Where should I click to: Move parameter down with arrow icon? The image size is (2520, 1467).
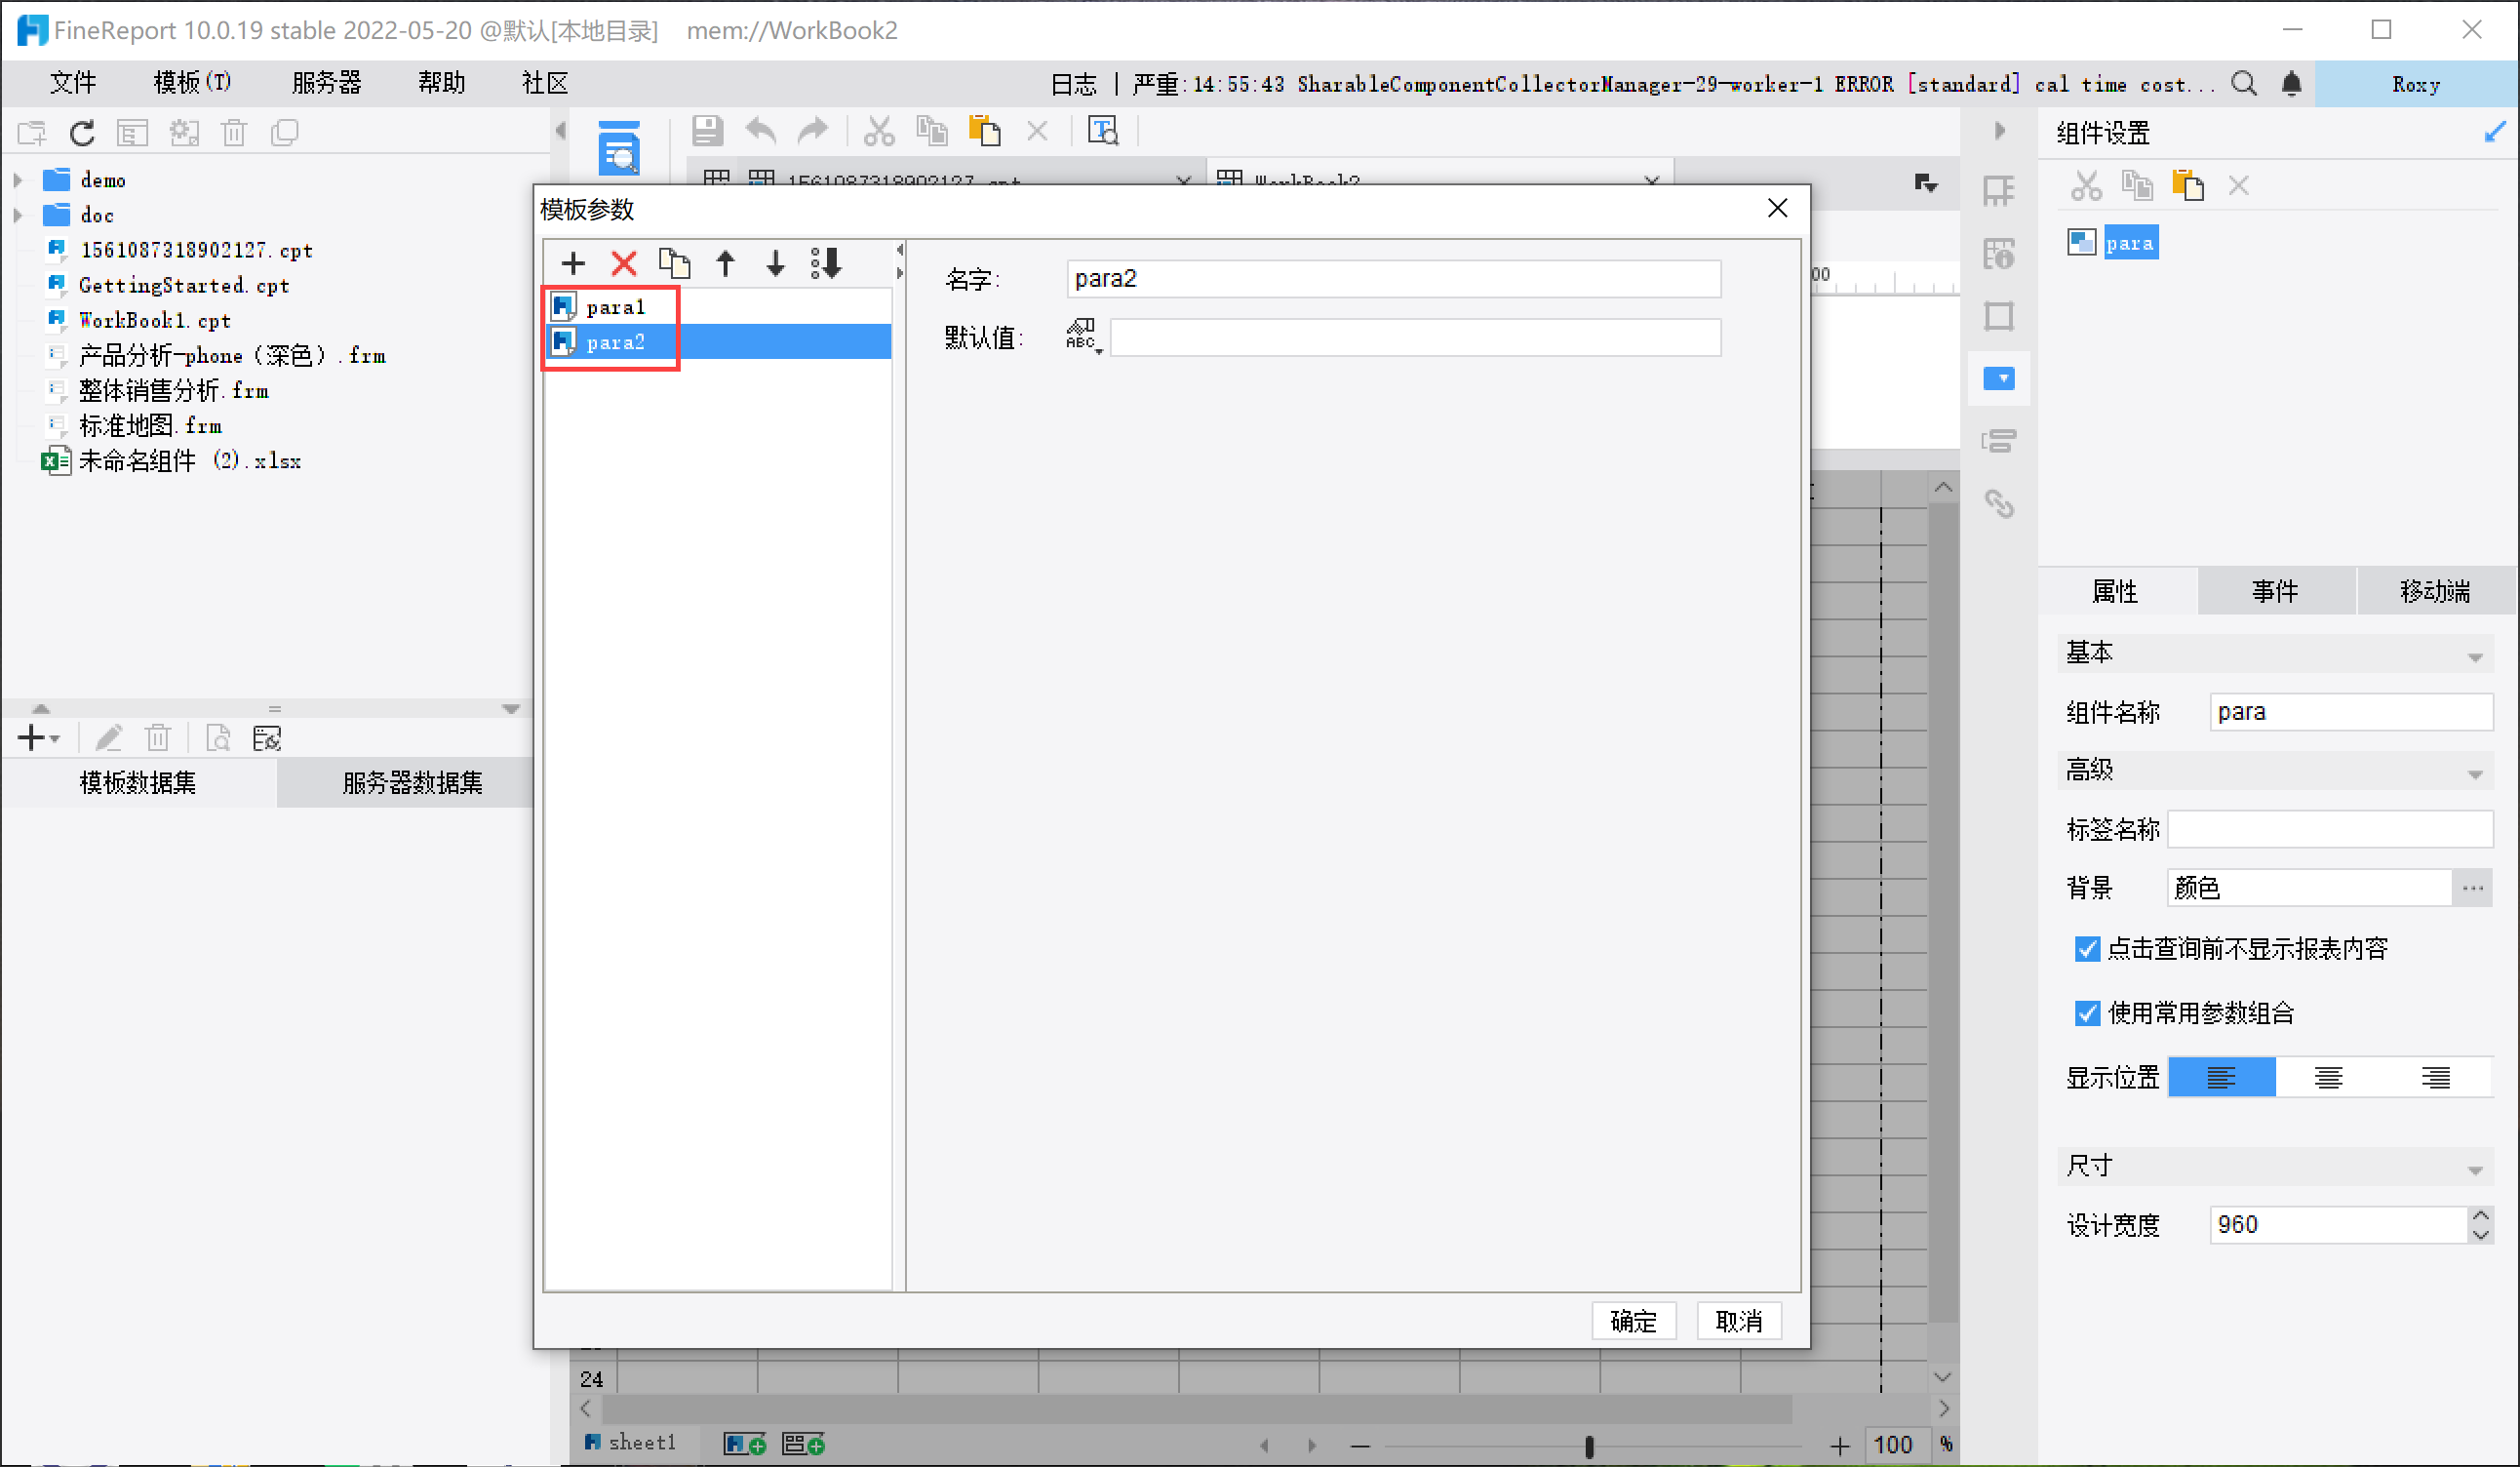click(775, 263)
